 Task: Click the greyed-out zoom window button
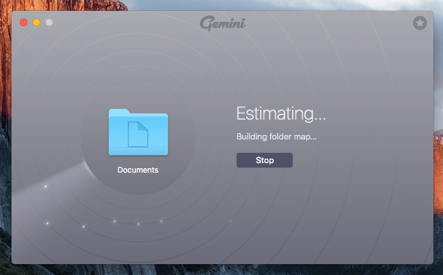point(49,22)
